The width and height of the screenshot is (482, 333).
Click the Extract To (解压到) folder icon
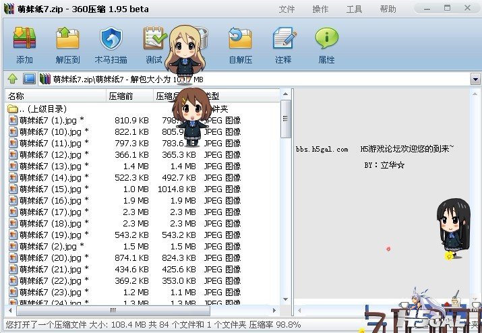pos(67,38)
